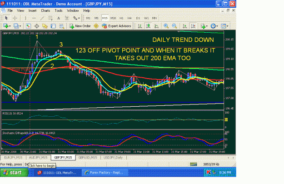Restore down the inner chart window
This screenshot has height=184, width=284.
point(228,10)
